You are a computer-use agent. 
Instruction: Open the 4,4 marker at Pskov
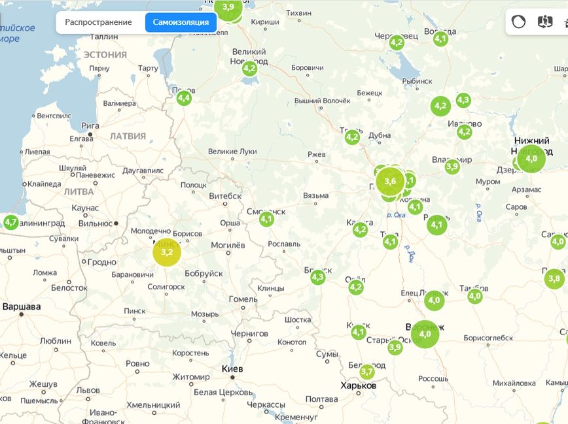[x=184, y=98]
